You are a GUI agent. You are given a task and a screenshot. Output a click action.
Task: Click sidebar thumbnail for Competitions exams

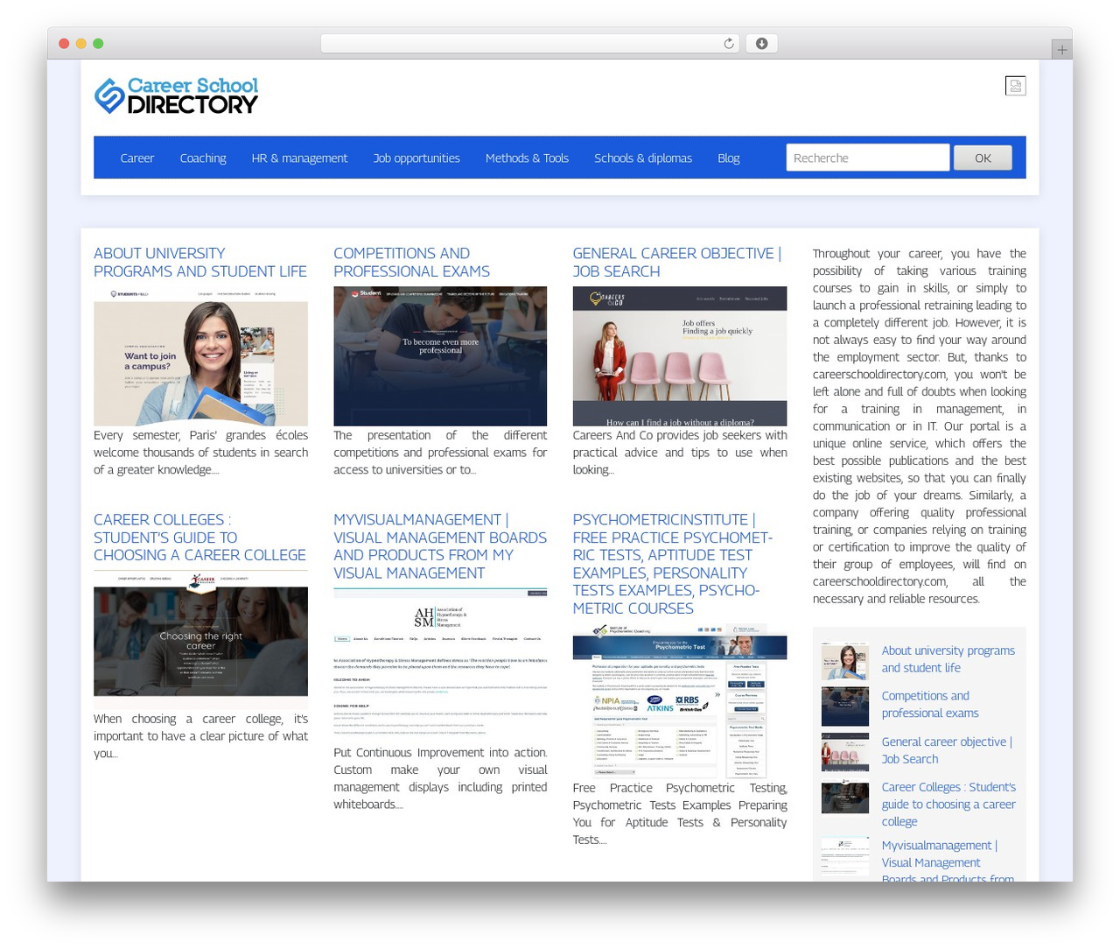[845, 706]
